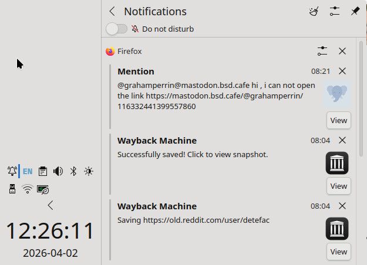367x265 pixels.
Task: Collapse the system tray expander arrow
Action: tap(50, 205)
